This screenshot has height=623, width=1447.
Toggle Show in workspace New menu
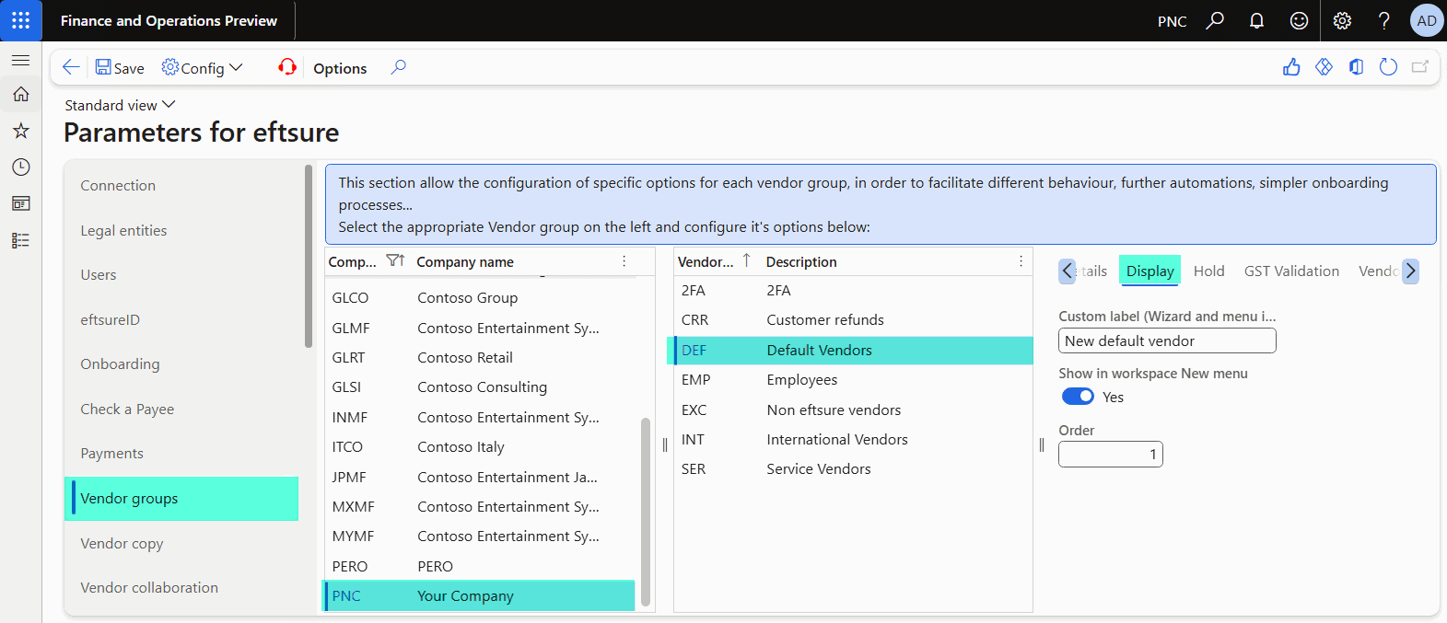(1078, 397)
